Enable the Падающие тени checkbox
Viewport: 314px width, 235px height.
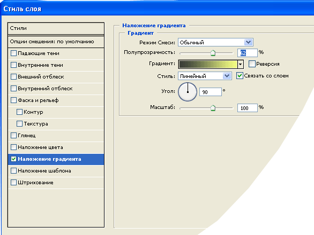click(13, 53)
